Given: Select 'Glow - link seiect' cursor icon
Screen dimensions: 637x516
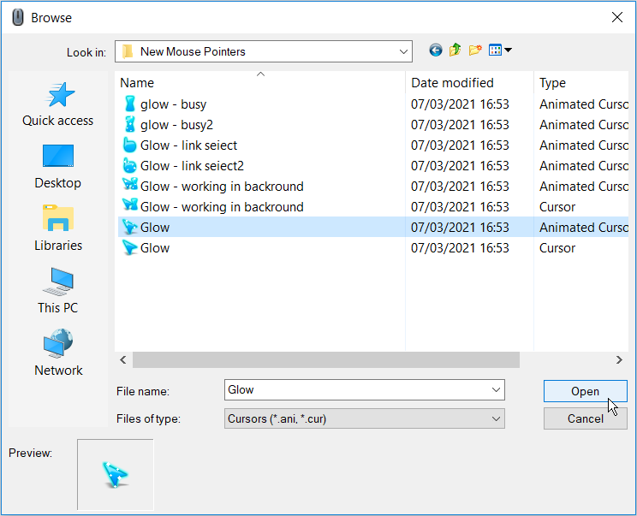Looking at the screenshot, I should pyautogui.click(x=129, y=145).
